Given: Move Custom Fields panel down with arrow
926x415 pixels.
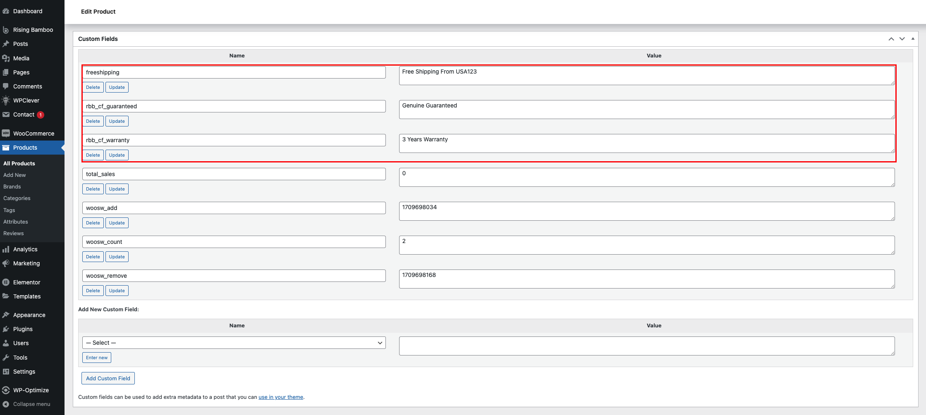Looking at the screenshot, I should pos(902,39).
